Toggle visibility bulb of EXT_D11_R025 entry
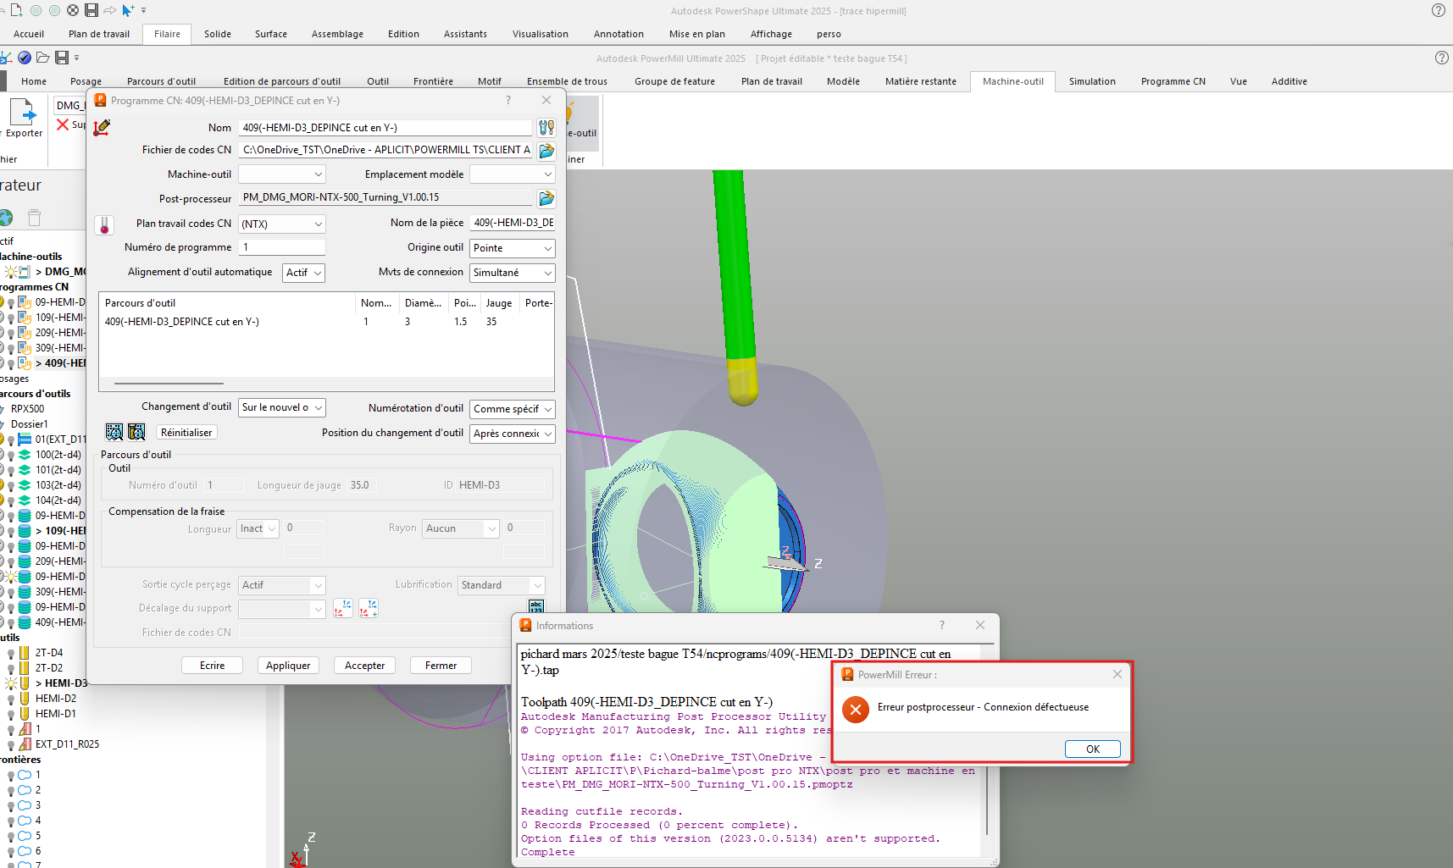 [11, 744]
